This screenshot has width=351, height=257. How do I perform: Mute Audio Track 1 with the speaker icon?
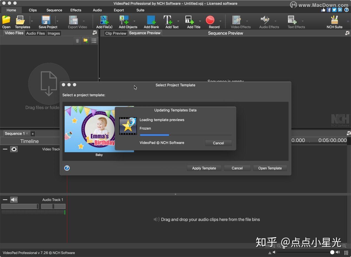pos(14,200)
